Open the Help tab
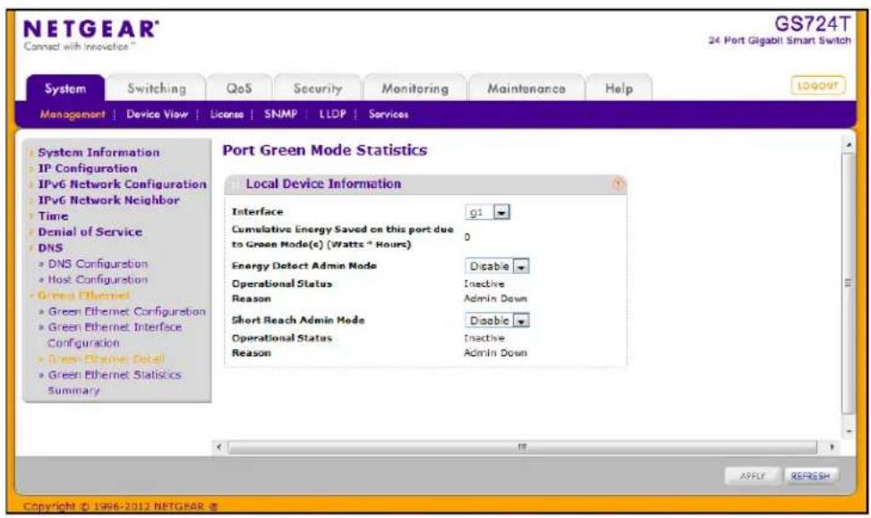This screenshot has width=871, height=518. [x=619, y=89]
